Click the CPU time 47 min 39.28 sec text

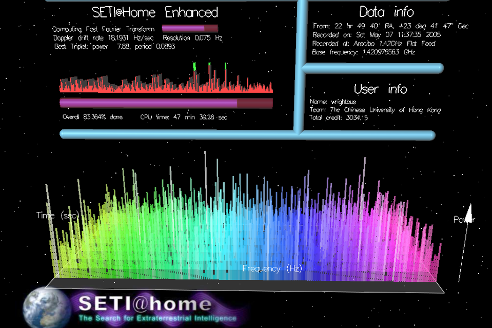pos(184,117)
